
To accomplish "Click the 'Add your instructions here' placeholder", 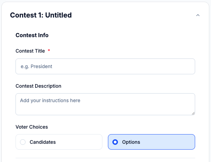I will pyautogui.click(x=50, y=101).
